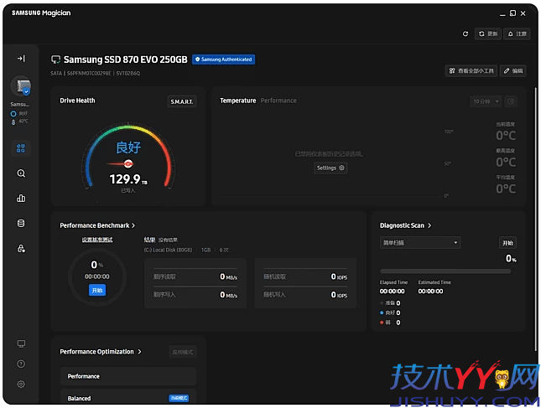Image resolution: width=541 pixels, height=408 pixels.
Task: Open the help question mark icon
Action: pos(21,364)
